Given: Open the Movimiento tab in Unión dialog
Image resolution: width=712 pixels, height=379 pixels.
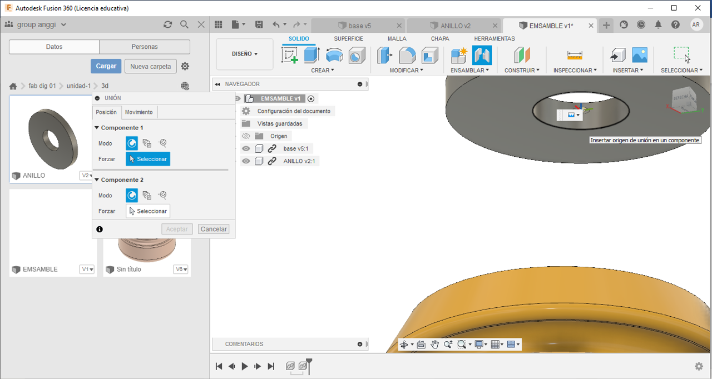Looking at the screenshot, I should pos(139,112).
